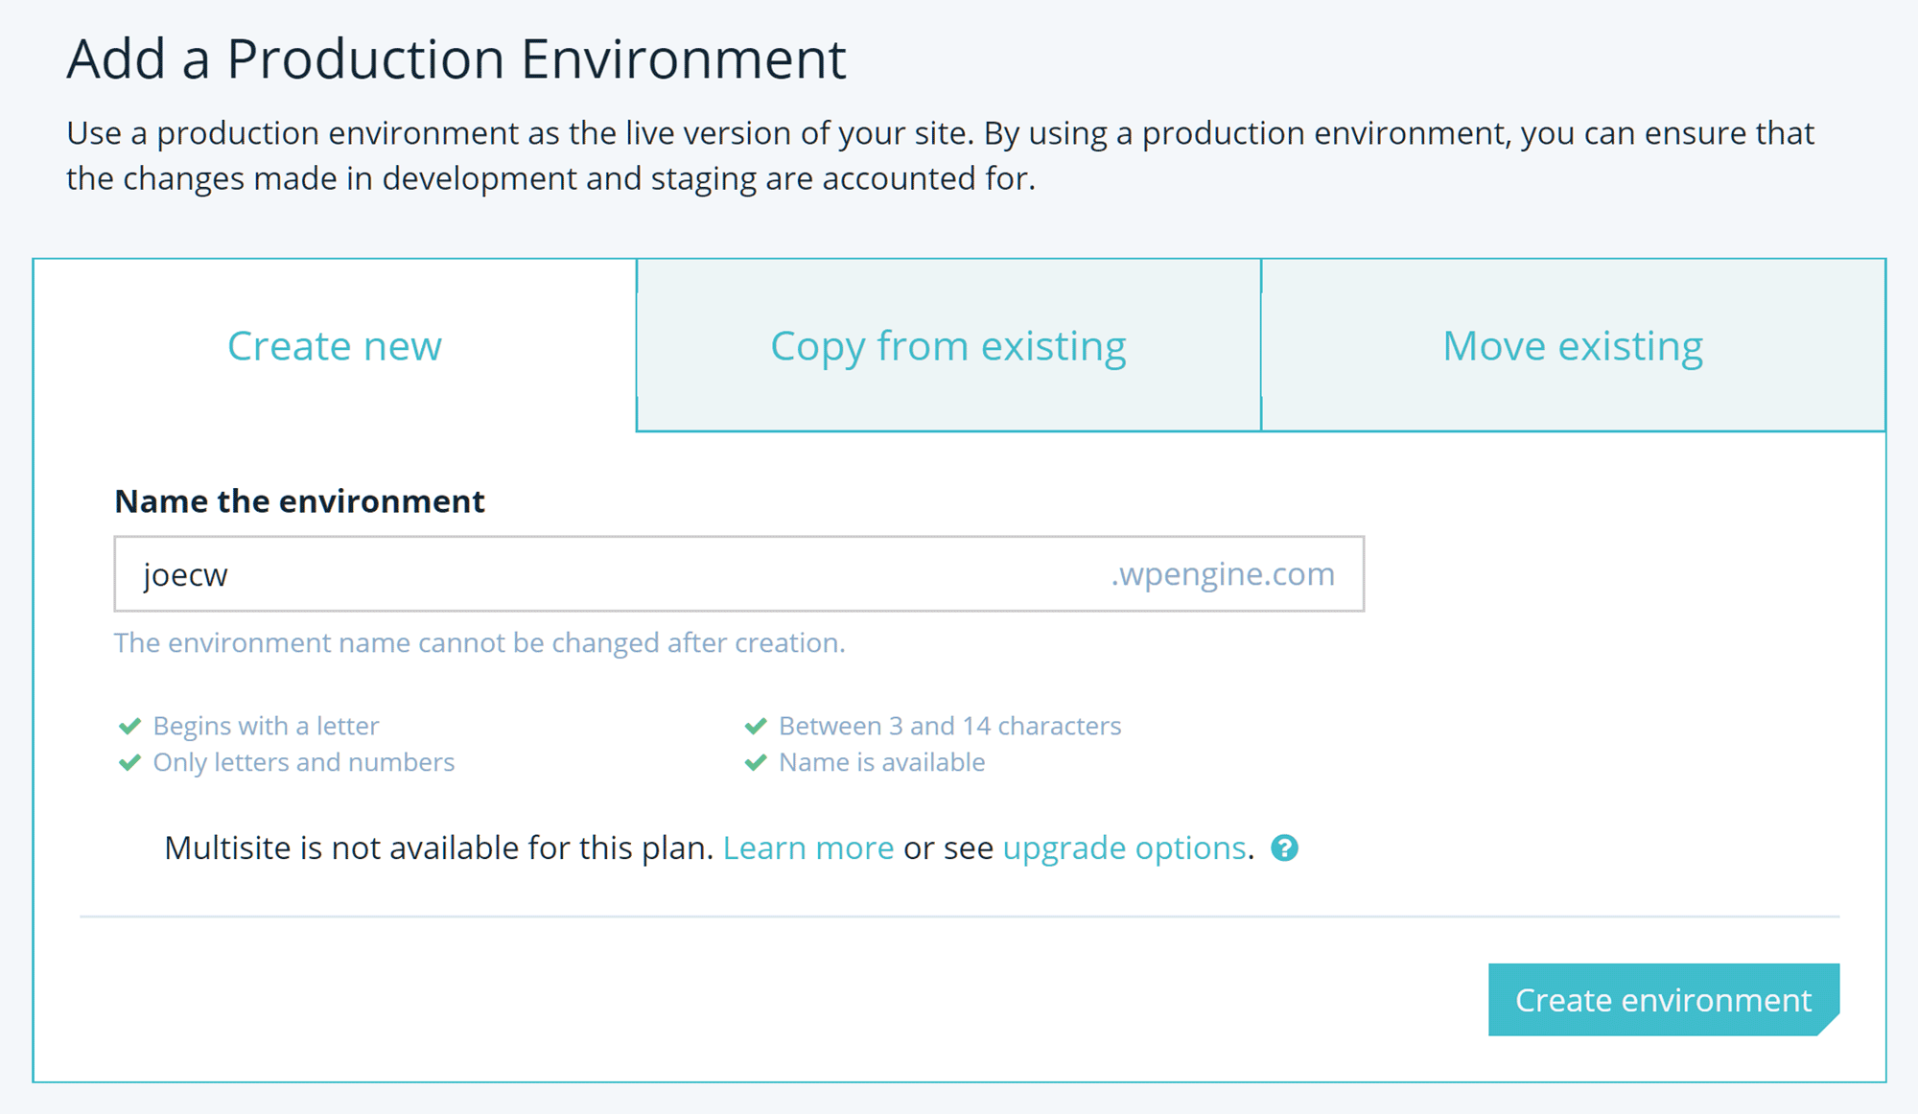Switch to Copy from existing tab

(x=948, y=345)
